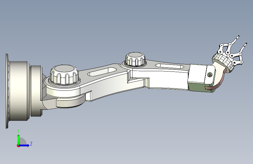The width and height of the screenshot is (253, 164).
Task: Click the round hole in wrist block
Action: point(210,75)
